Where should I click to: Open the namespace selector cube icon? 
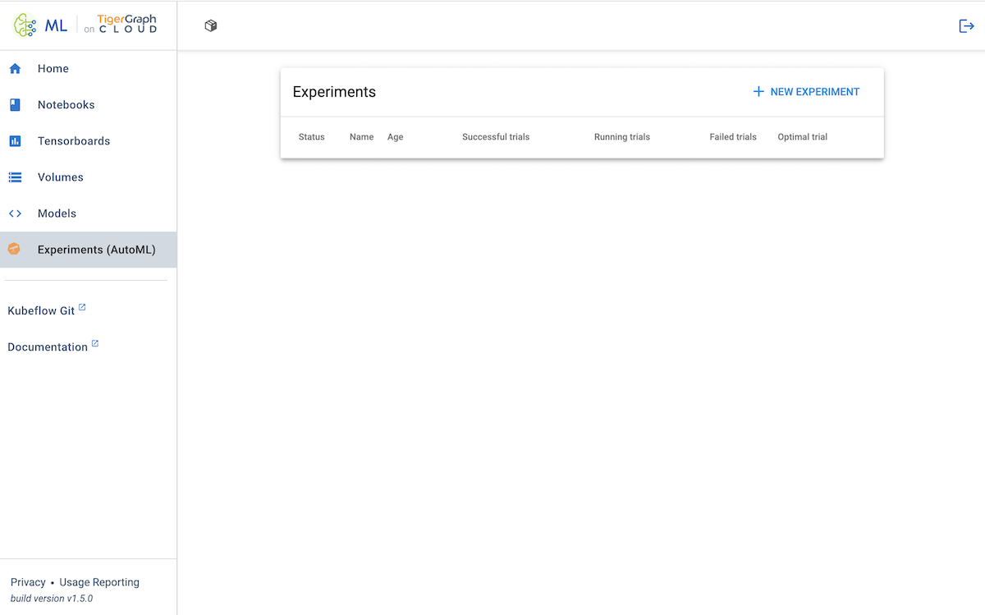tap(211, 25)
